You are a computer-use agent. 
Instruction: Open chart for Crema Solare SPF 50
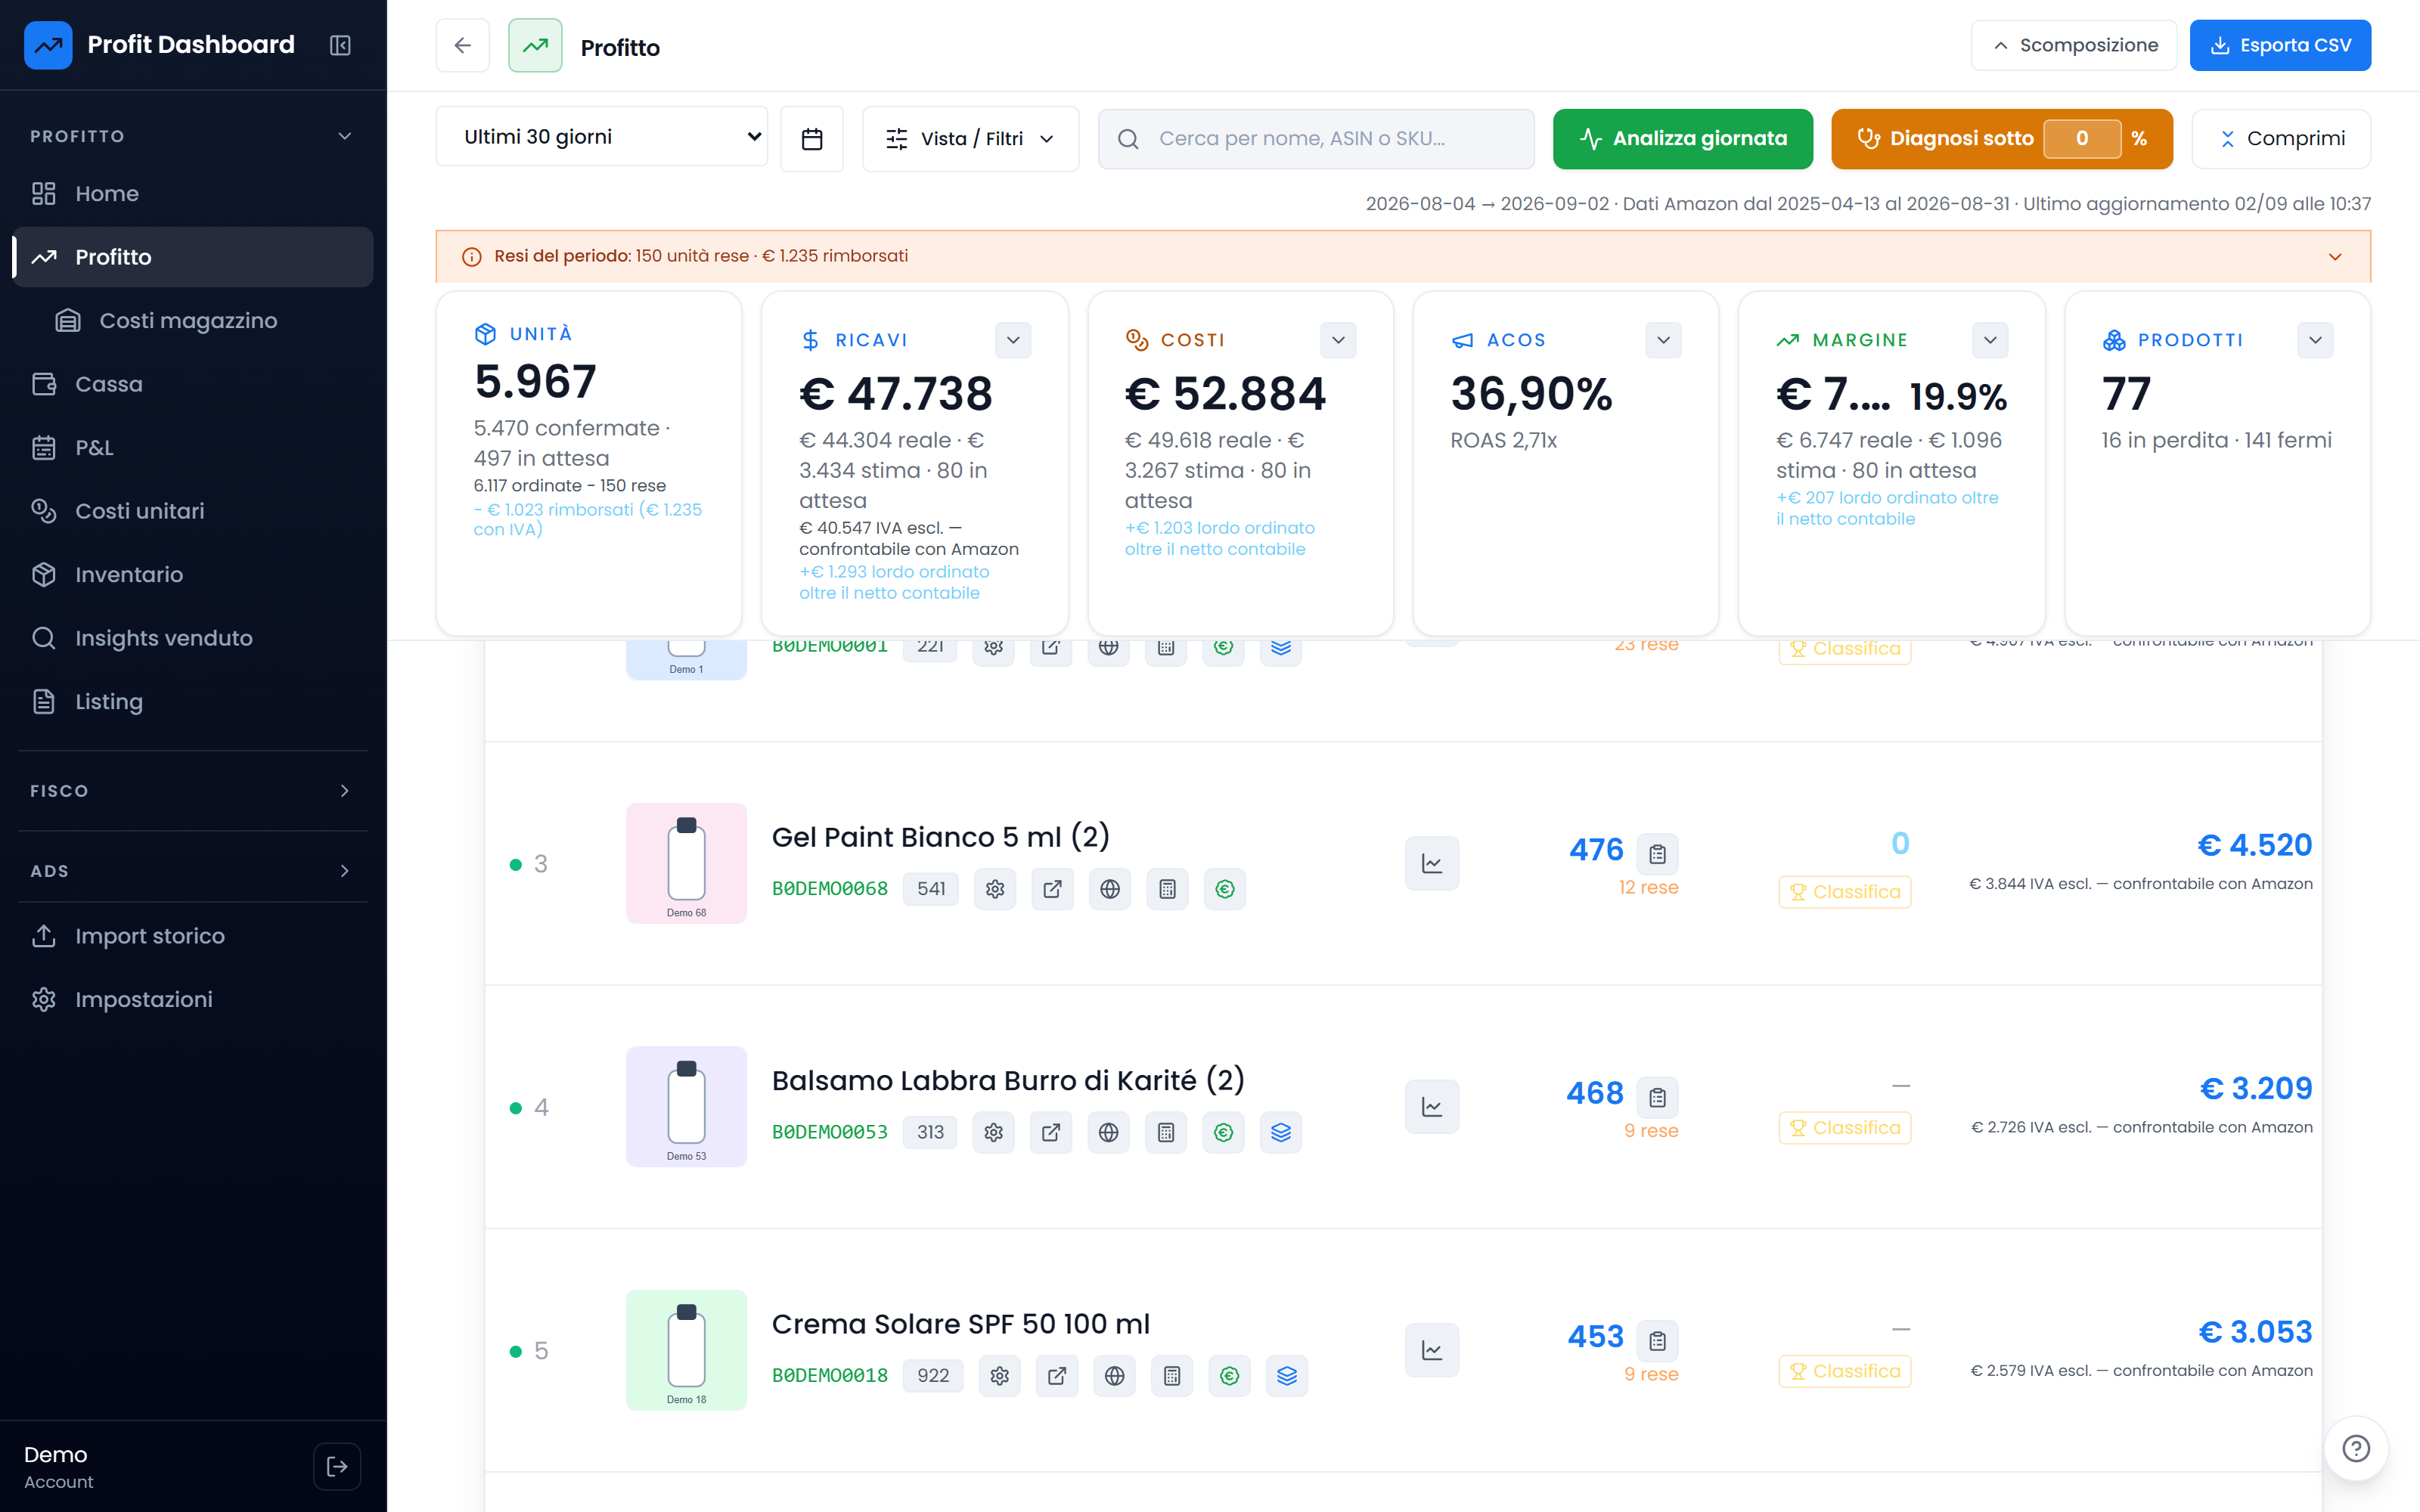[x=1432, y=1350]
